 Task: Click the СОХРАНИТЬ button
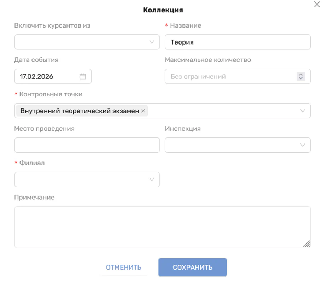pyautogui.click(x=193, y=267)
